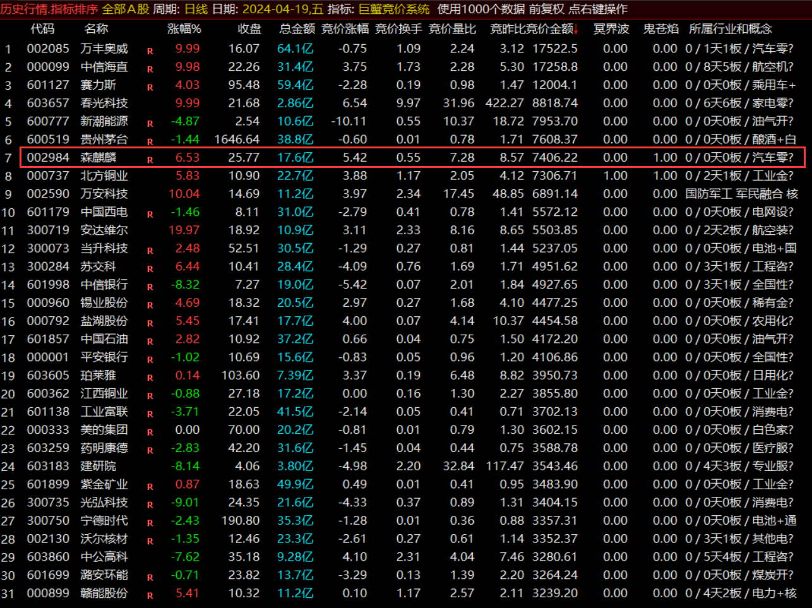The width and height of the screenshot is (812, 608).
Task: Click the 名称 column header
Action: pyautogui.click(x=96, y=29)
